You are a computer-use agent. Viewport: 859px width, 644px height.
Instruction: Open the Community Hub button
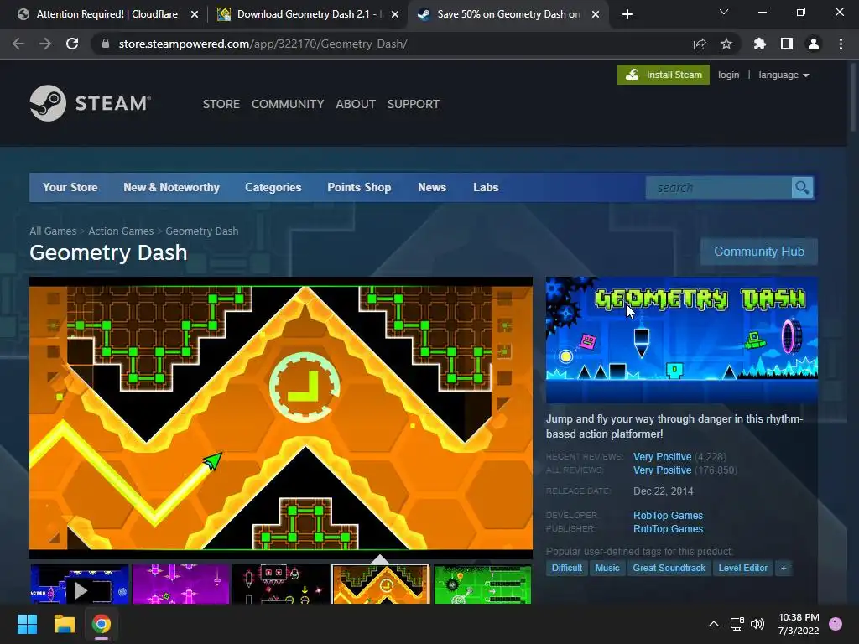[759, 252]
